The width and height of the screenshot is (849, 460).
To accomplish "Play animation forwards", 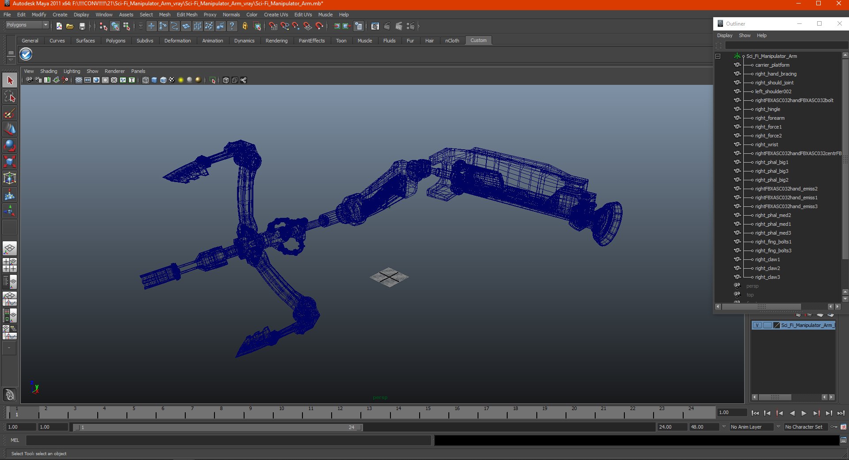I will 804,413.
